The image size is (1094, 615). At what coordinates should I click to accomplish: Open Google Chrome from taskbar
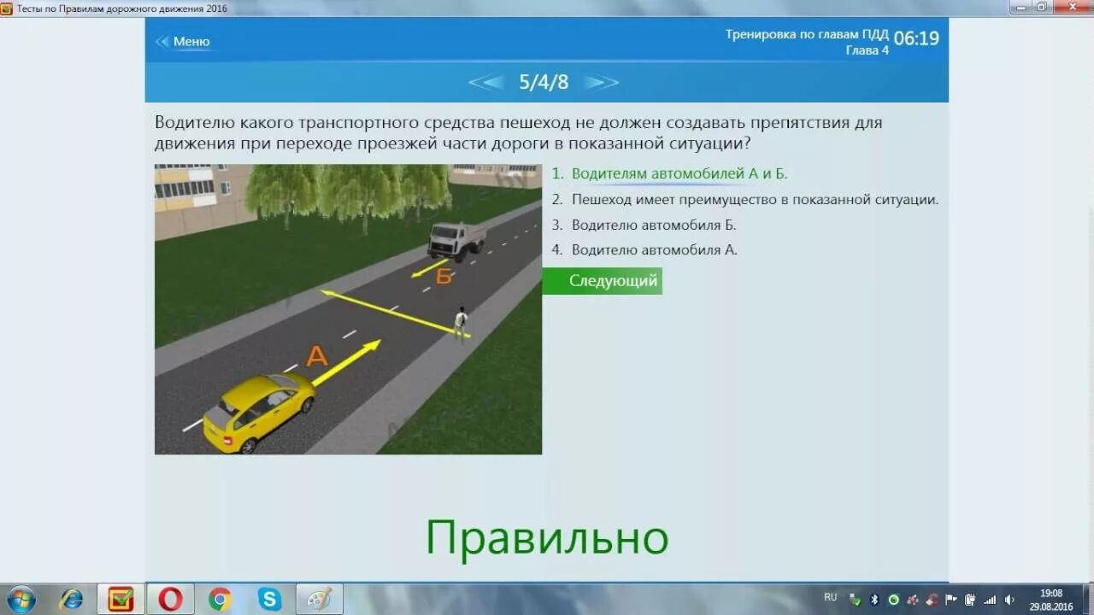pyautogui.click(x=220, y=599)
